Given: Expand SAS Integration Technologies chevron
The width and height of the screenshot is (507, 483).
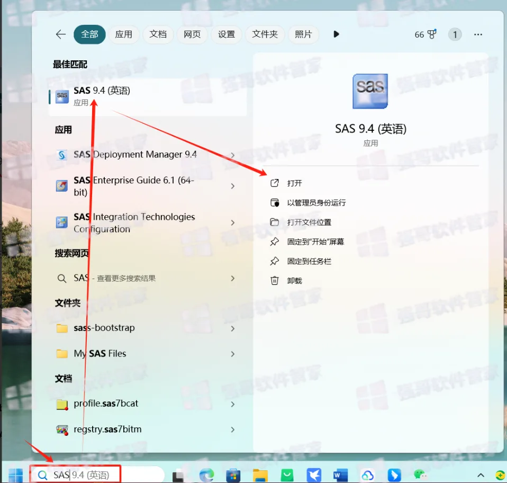Looking at the screenshot, I should tap(233, 222).
